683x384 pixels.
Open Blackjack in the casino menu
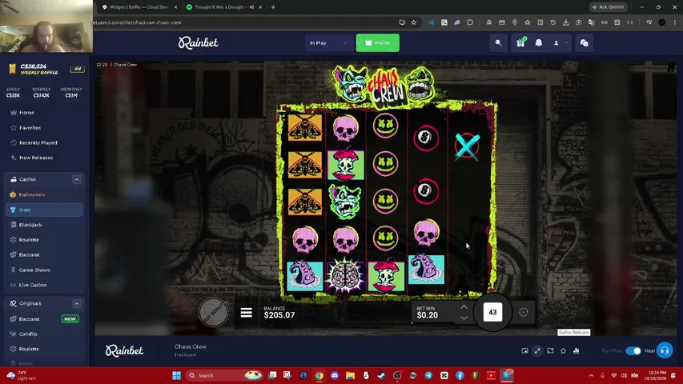pyautogui.click(x=30, y=225)
